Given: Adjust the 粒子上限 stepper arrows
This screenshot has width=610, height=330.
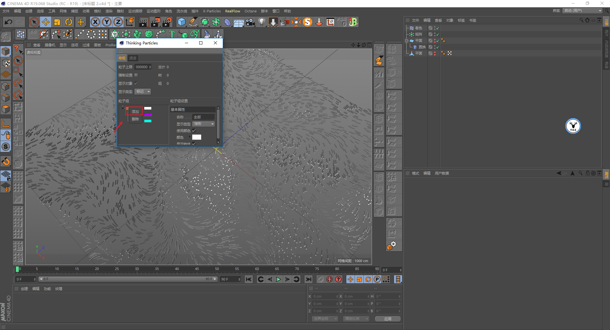Looking at the screenshot, I should click(150, 67).
